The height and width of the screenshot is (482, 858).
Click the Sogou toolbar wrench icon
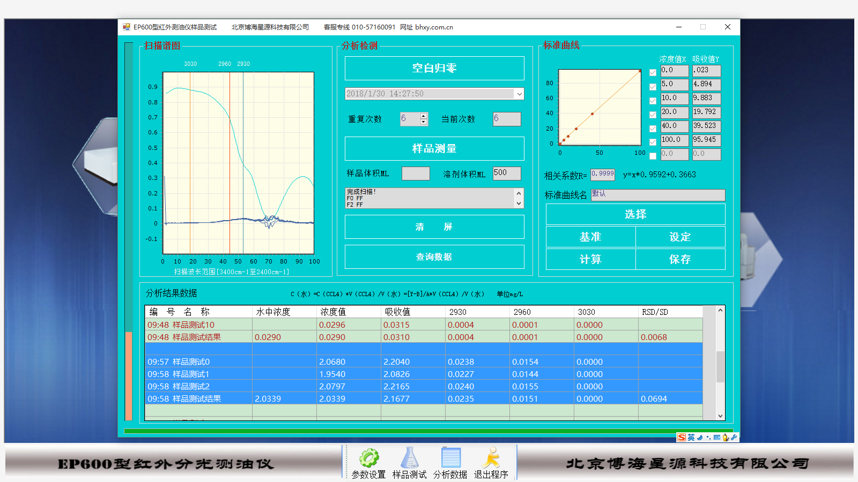point(734,438)
